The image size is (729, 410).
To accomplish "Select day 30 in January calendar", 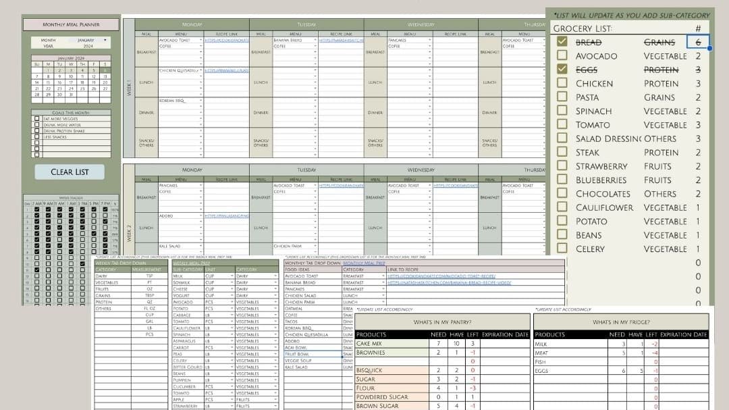I will pyautogui.click(x=59, y=95).
